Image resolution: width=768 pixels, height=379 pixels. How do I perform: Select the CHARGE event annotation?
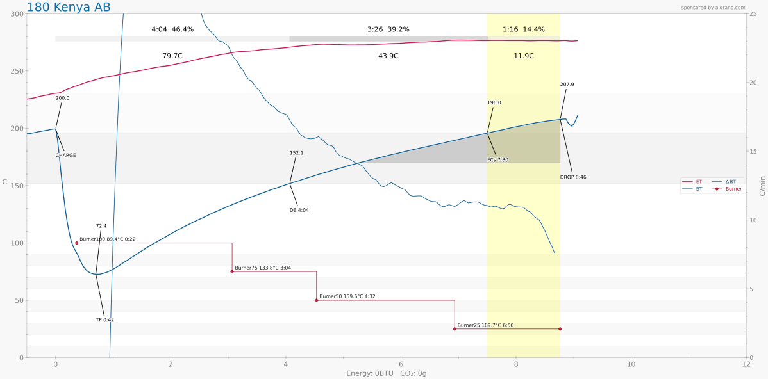[x=65, y=156]
